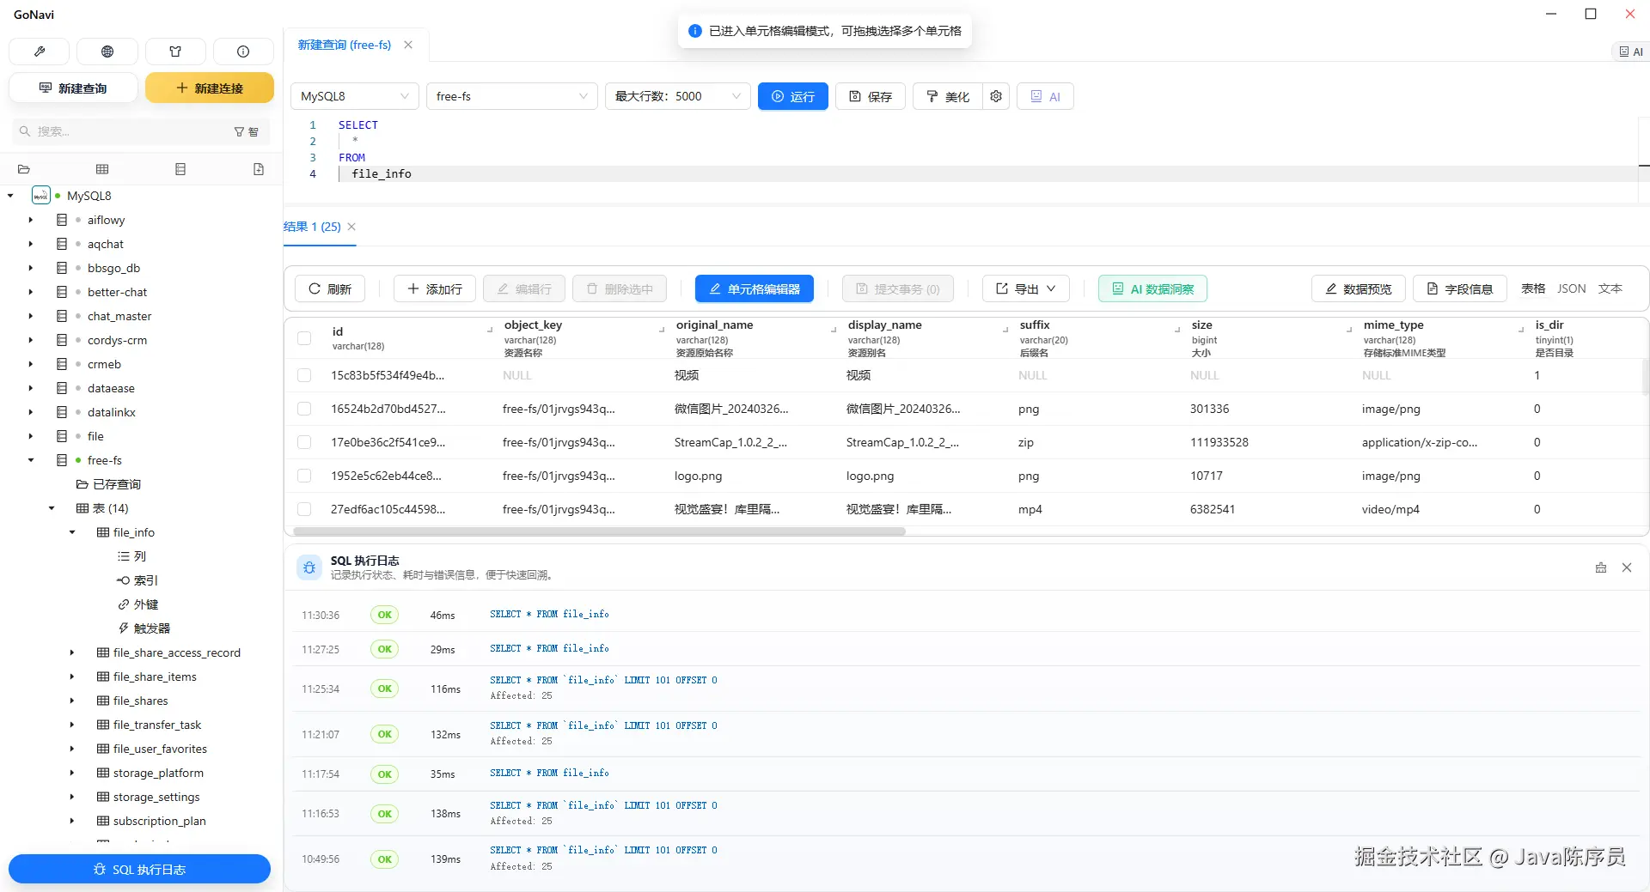Close the SQL 执行日志 panel
Screen dimensions: 1650x892
1627,567
